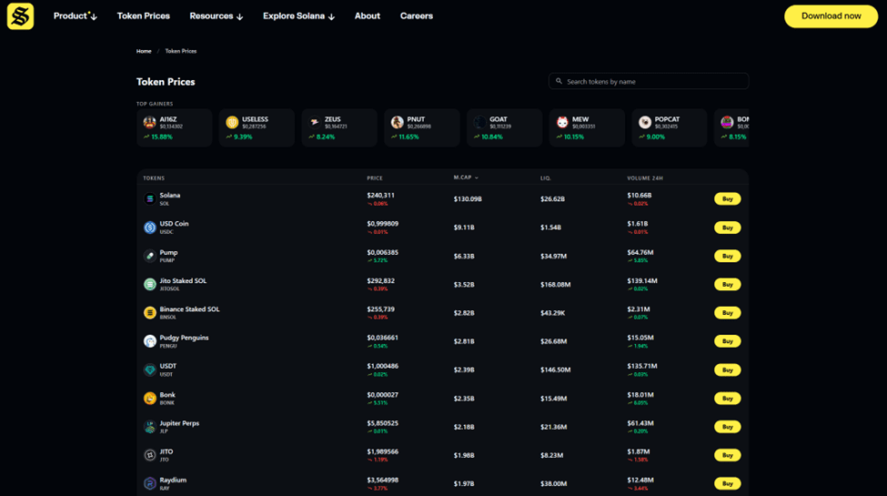887x496 pixels.
Task: Click the yellow S logo icon
Action: pyautogui.click(x=20, y=15)
